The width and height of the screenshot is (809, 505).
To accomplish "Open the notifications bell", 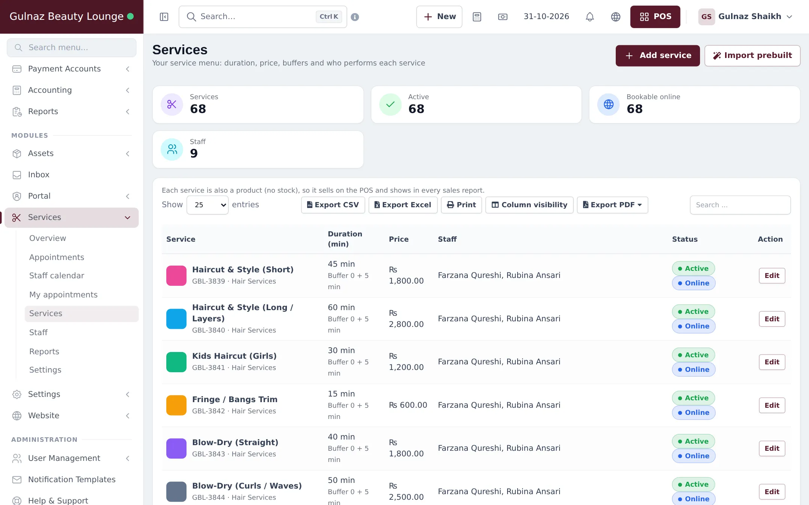I will click(590, 17).
